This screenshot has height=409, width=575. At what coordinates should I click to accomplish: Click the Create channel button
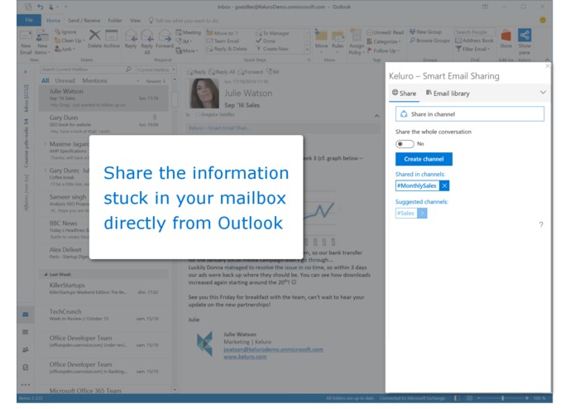[424, 159]
